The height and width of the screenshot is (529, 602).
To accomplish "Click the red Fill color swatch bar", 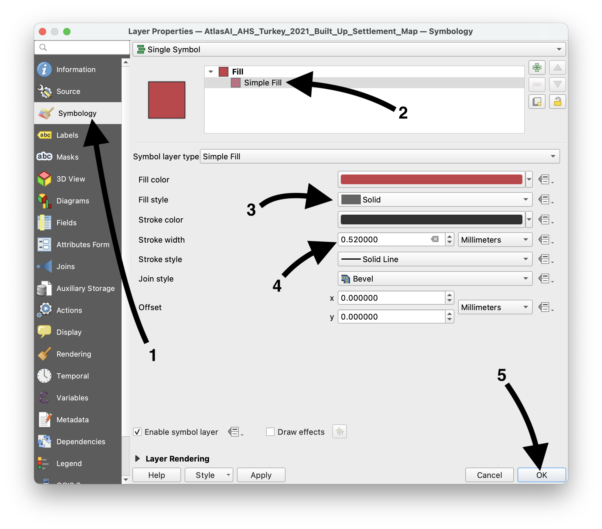I will [431, 179].
